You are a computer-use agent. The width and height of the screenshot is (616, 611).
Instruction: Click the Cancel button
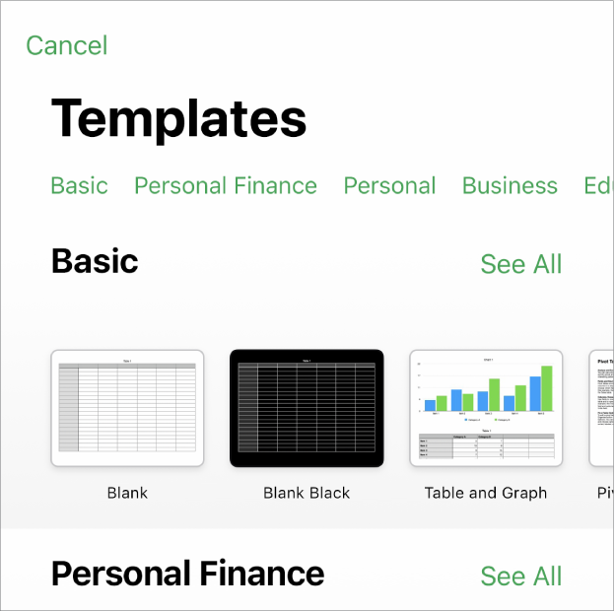(67, 45)
